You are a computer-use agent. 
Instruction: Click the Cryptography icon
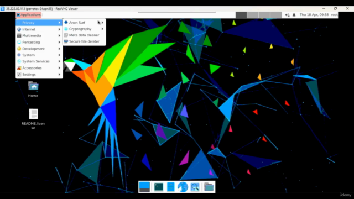(66, 29)
